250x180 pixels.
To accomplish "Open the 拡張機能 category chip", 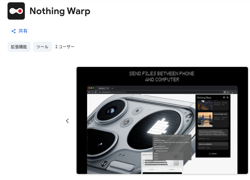I will point(19,47).
